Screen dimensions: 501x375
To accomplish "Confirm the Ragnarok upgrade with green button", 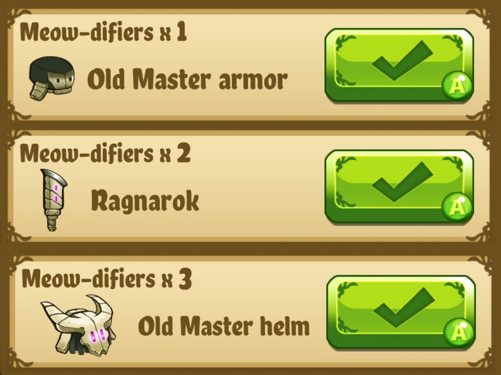I will [399, 187].
